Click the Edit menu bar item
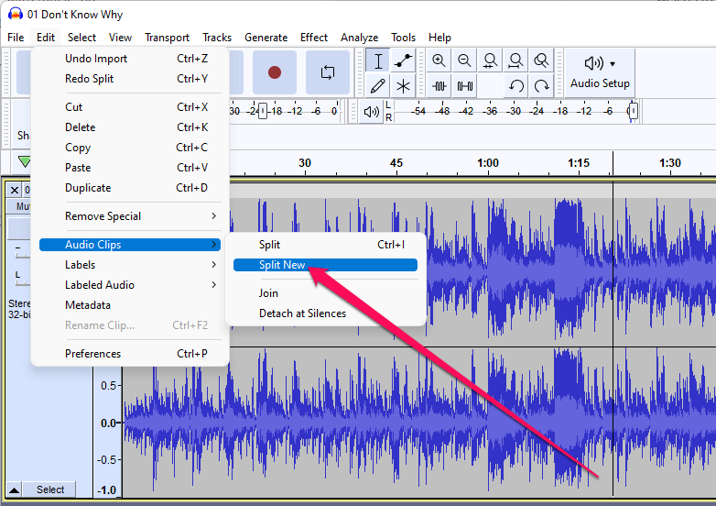716x506 pixels. [46, 38]
